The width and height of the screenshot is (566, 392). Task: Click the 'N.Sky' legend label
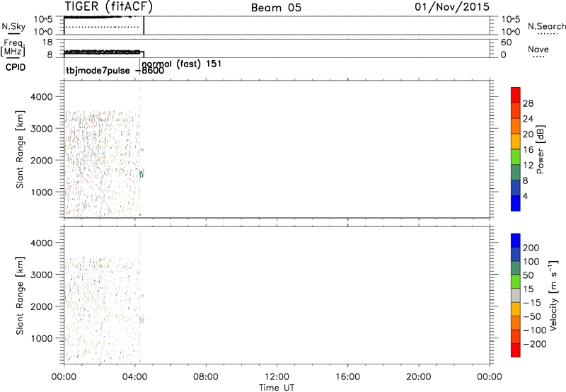(13, 26)
